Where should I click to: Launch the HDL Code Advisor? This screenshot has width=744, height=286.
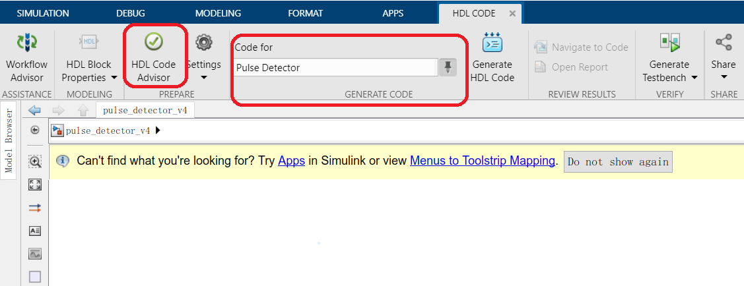(154, 58)
